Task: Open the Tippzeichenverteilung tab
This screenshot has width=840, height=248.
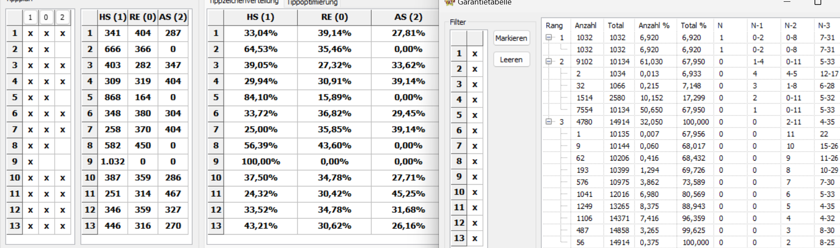Action: pos(244,2)
